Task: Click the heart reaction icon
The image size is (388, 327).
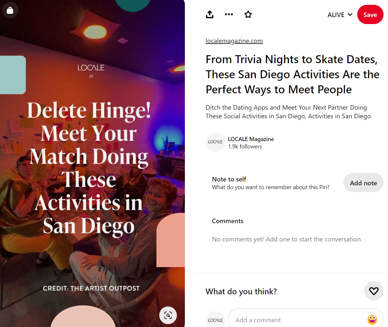Action: [x=374, y=291]
